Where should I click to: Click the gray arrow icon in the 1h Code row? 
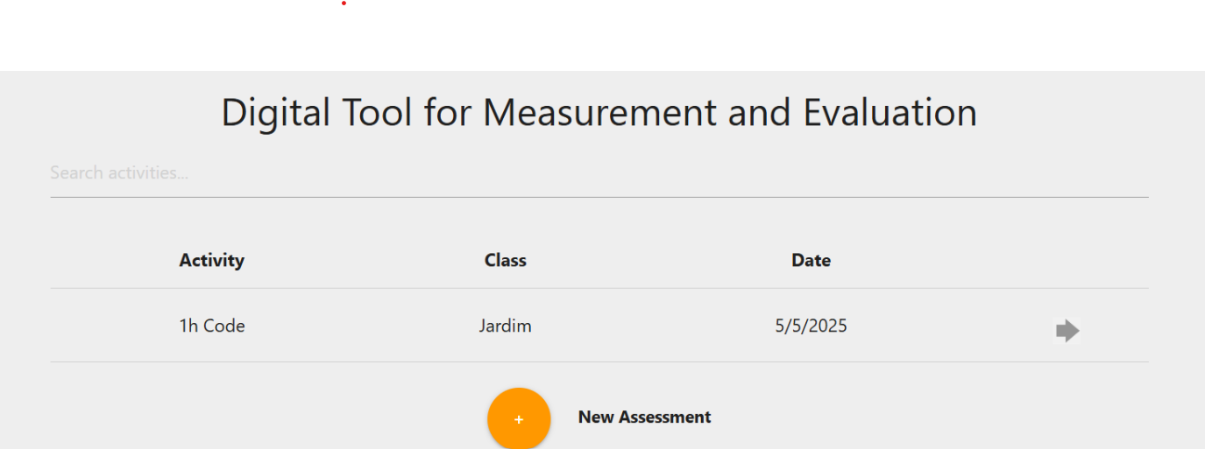[1067, 330]
